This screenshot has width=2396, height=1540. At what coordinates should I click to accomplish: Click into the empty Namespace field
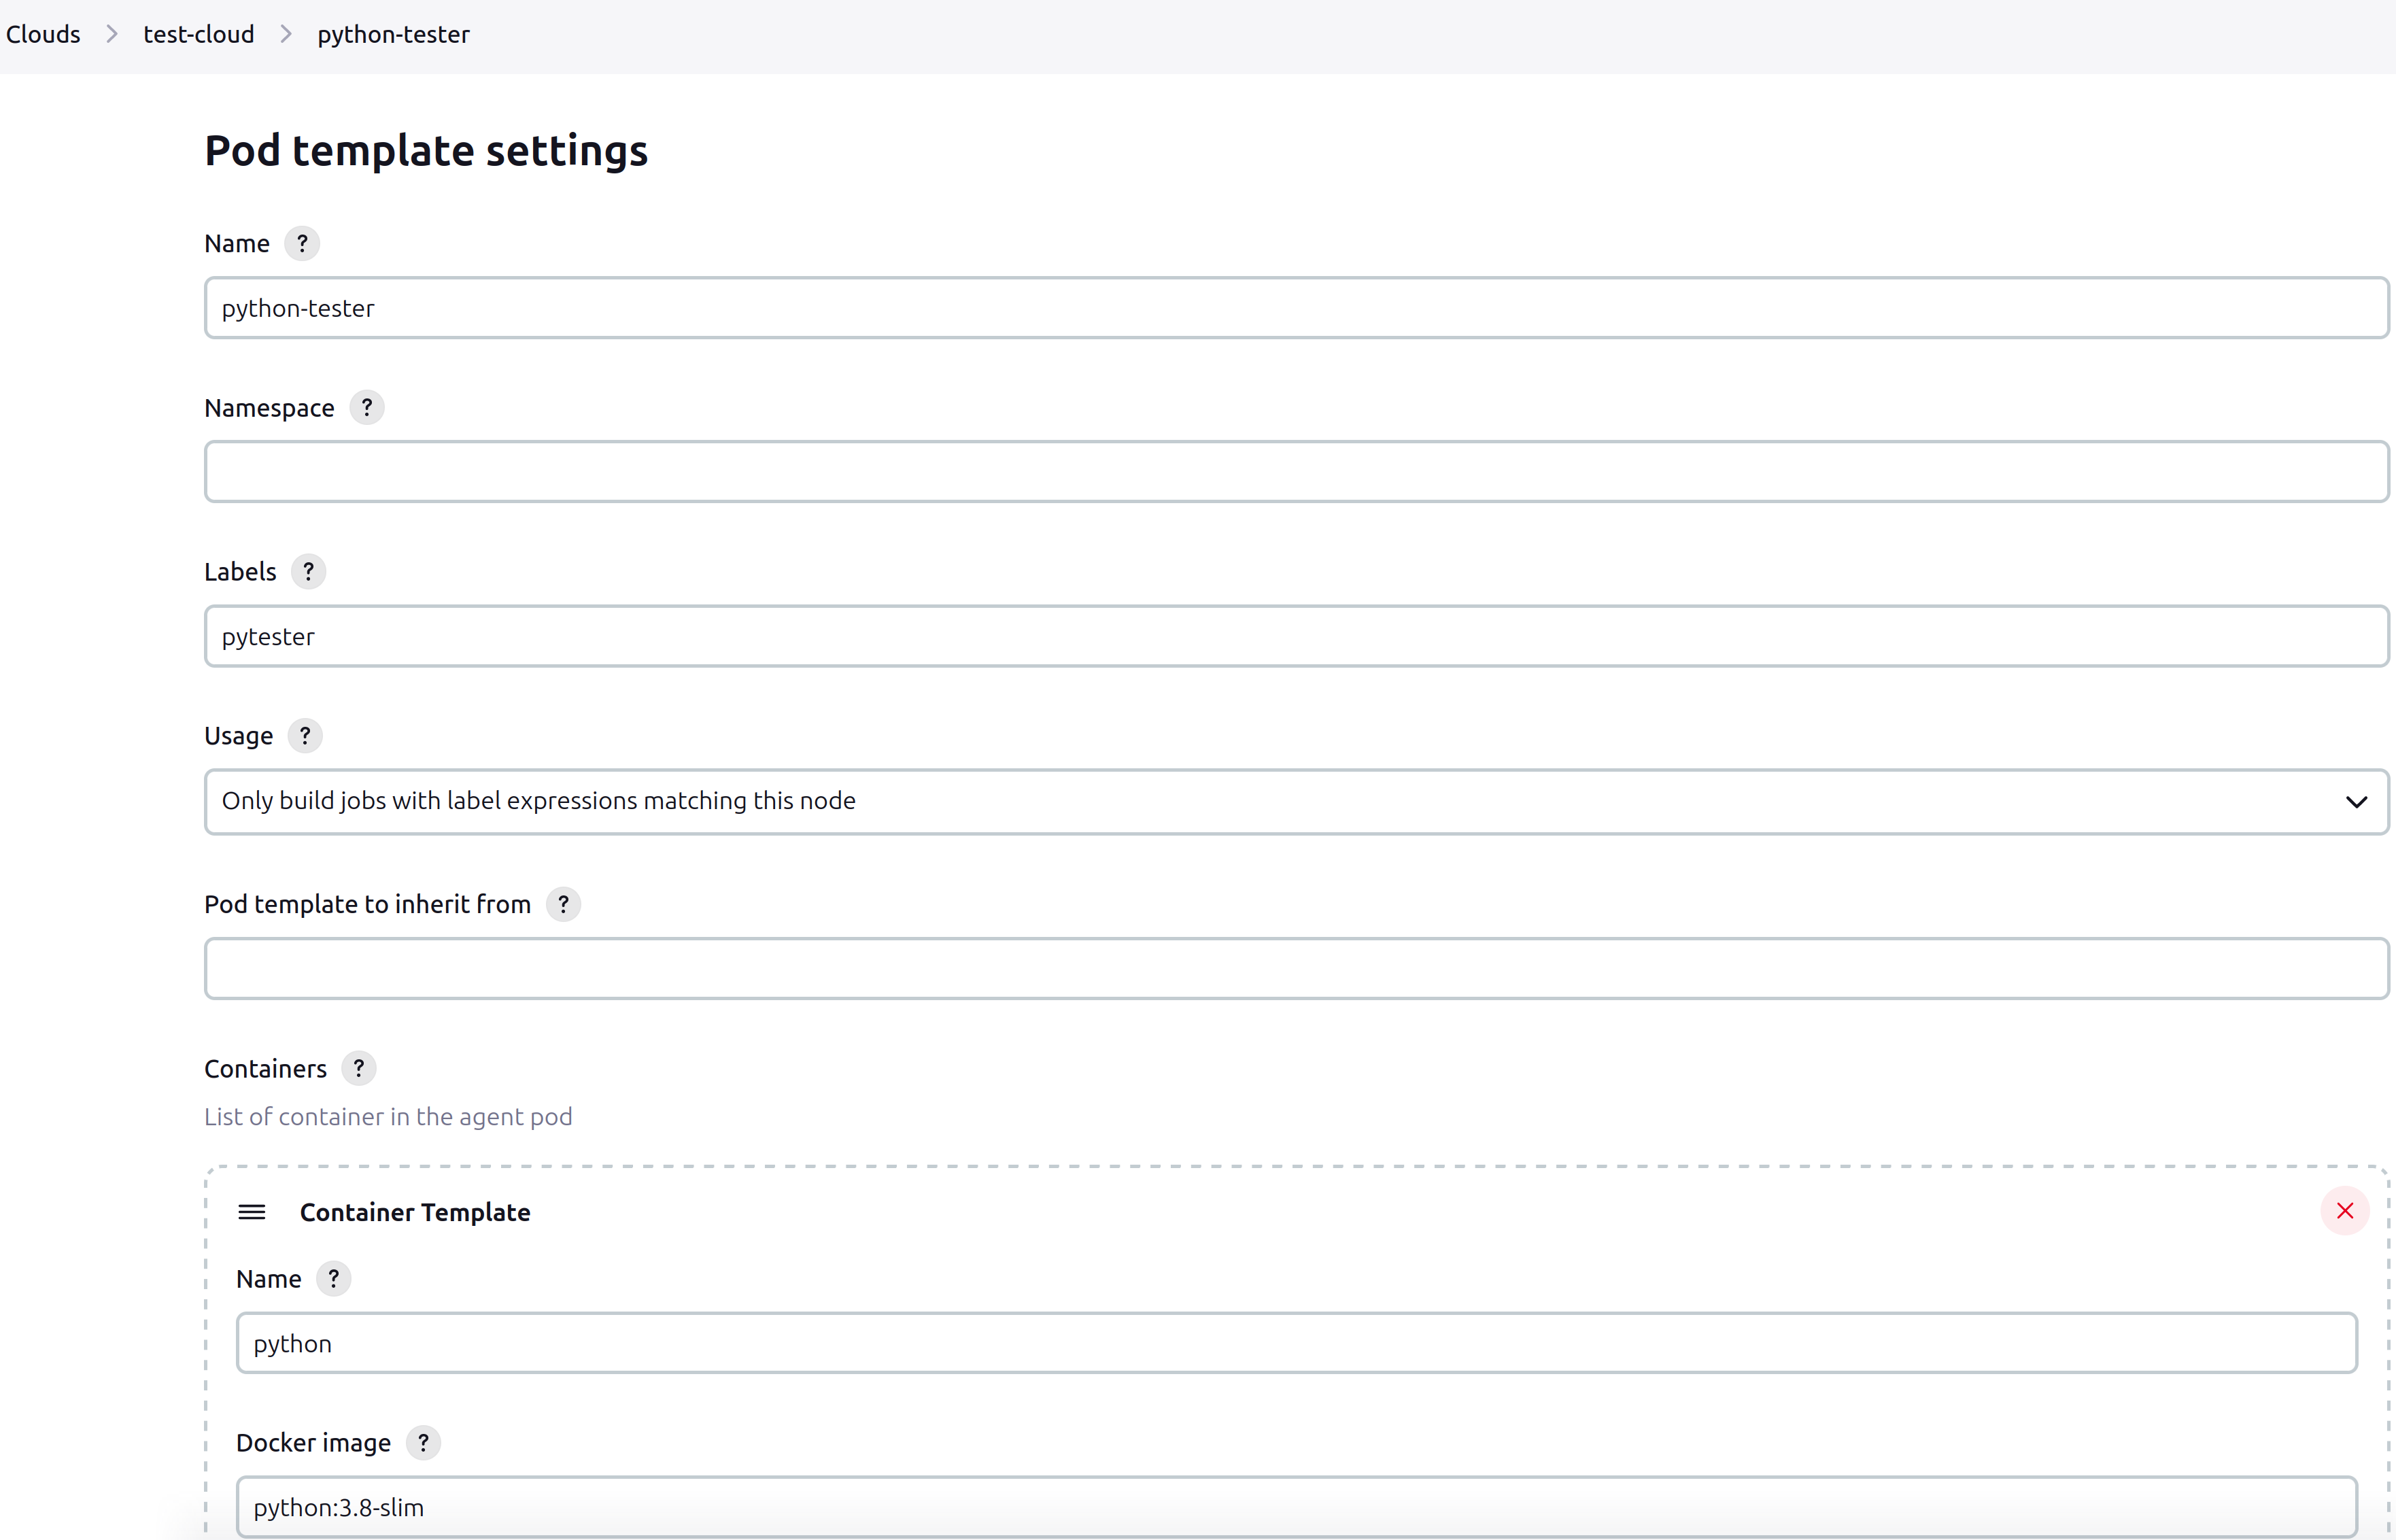click(x=1296, y=472)
